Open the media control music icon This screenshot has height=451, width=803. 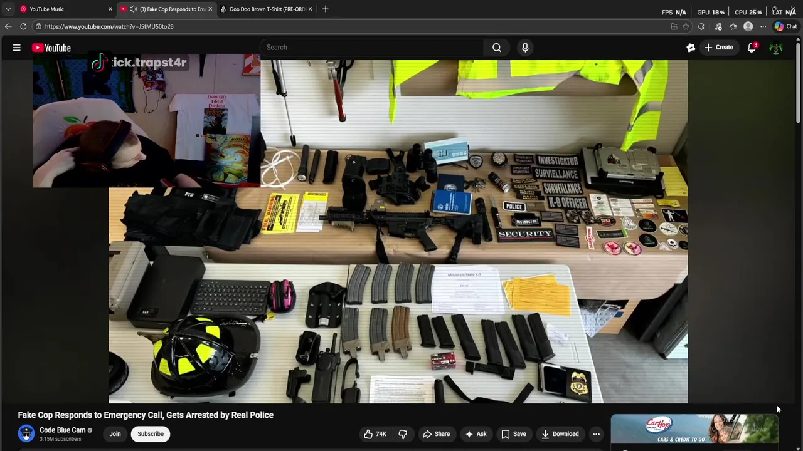point(718,26)
